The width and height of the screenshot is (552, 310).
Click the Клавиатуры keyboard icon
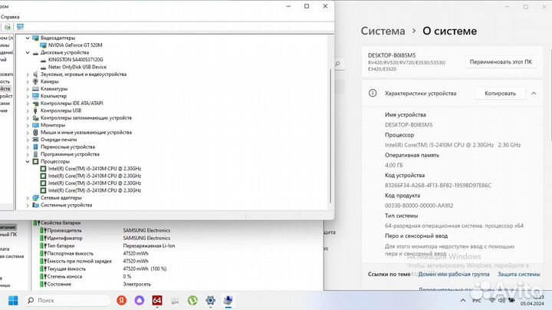[x=35, y=89]
